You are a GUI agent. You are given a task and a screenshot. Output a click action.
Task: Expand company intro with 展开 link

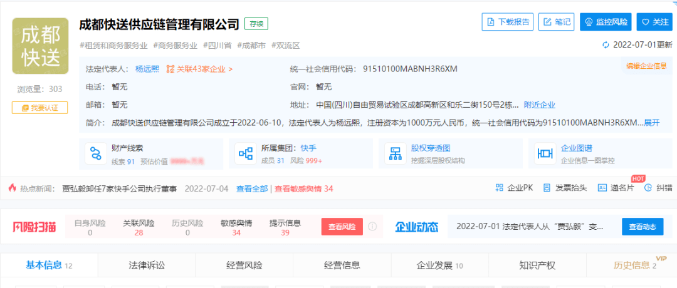652,122
